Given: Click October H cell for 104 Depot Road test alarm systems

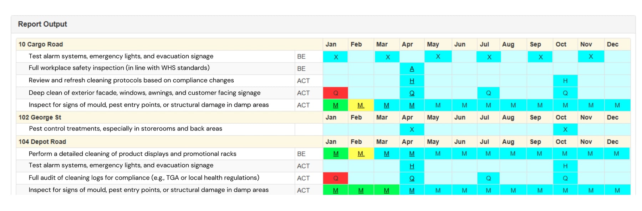Looking at the screenshot, I should [x=565, y=166].
